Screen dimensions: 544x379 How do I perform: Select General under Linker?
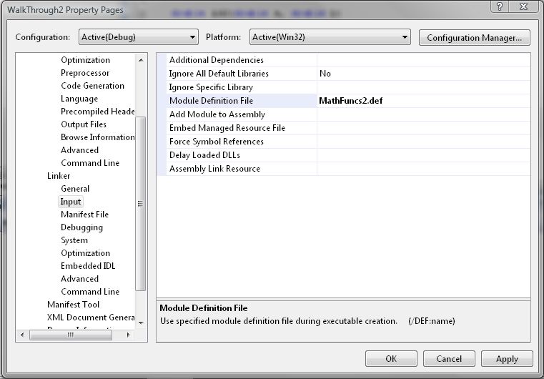click(75, 189)
